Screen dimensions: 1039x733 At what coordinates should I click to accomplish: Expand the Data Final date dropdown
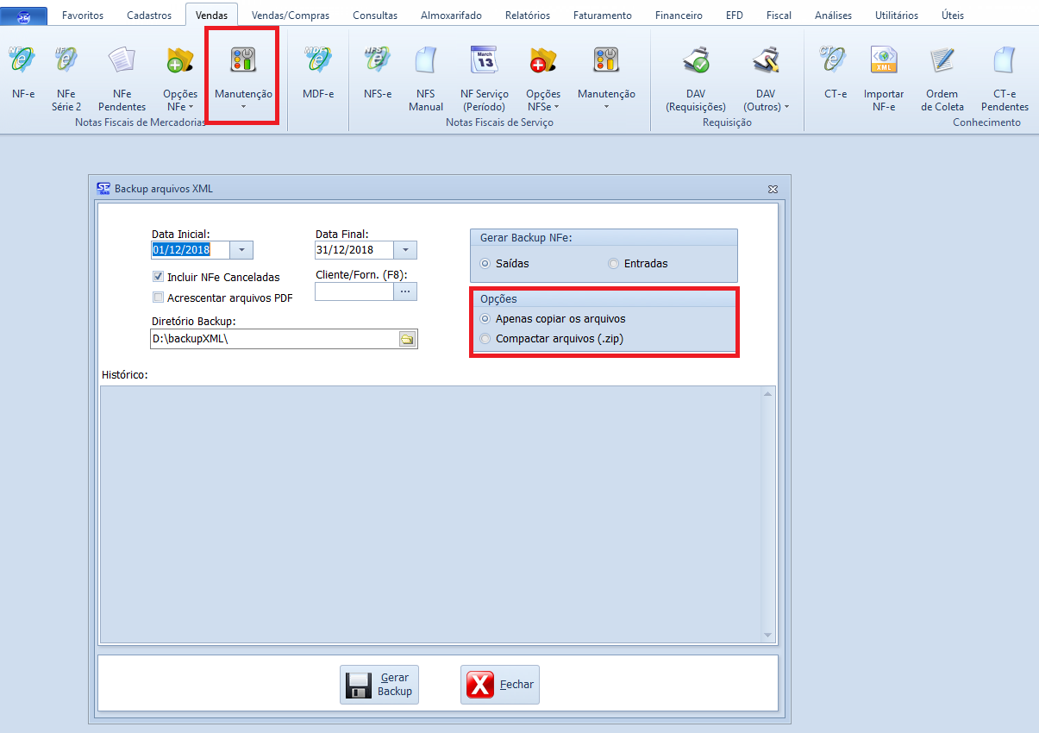[405, 250]
